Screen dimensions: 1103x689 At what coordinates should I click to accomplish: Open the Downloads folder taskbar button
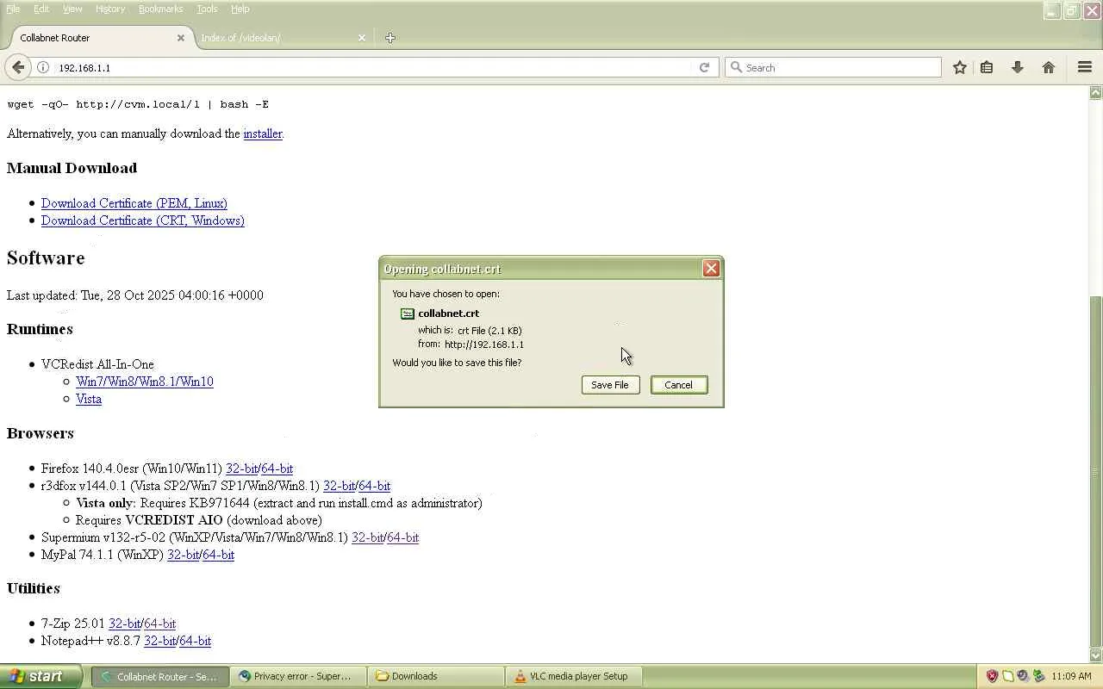pyautogui.click(x=436, y=676)
